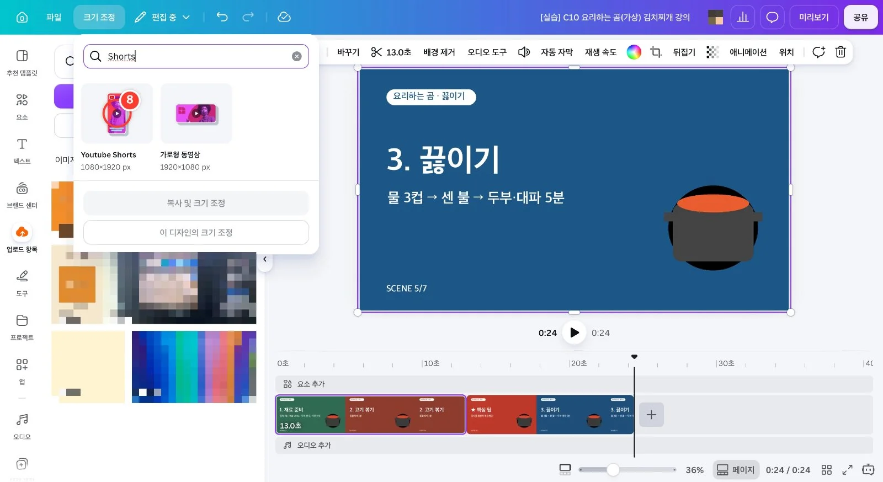The image size is (883, 482).
Task: Open analytics chart icon
Action: (x=743, y=17)
